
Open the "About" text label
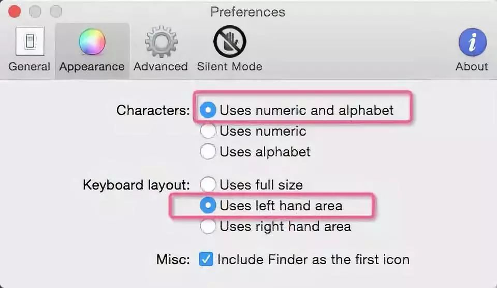[x=472, y=67]
